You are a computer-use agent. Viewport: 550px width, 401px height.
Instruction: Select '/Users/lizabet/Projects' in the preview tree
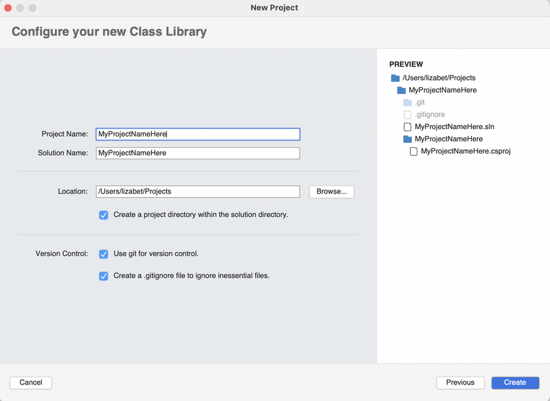(439, 78)
